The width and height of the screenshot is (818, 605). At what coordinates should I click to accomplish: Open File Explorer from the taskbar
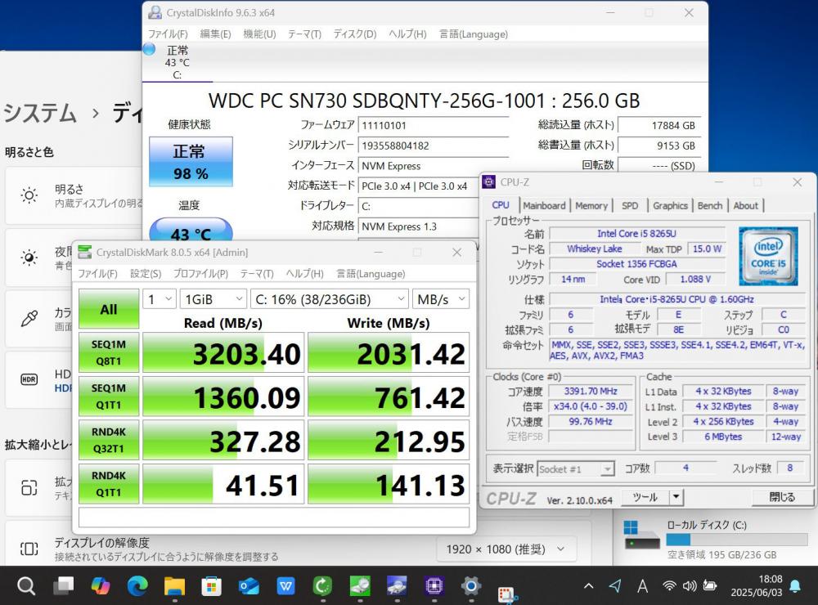tap(175, 586)
